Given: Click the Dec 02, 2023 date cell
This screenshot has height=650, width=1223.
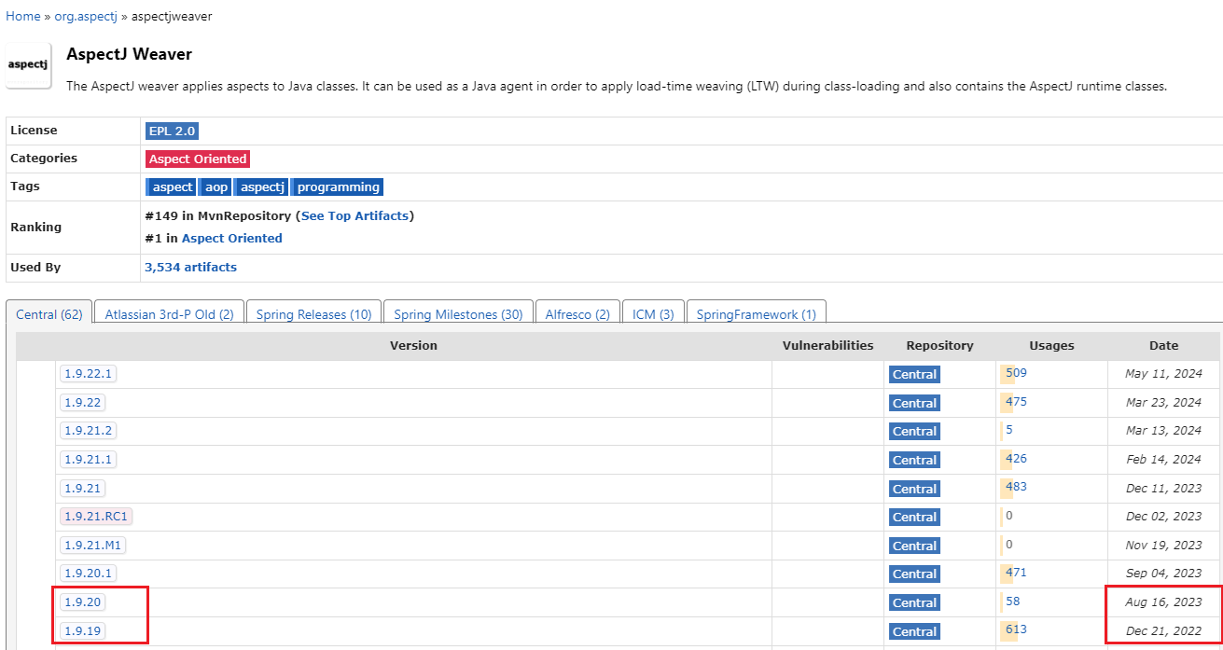Looking at the screenshot, I should (x=1163, y=517).
